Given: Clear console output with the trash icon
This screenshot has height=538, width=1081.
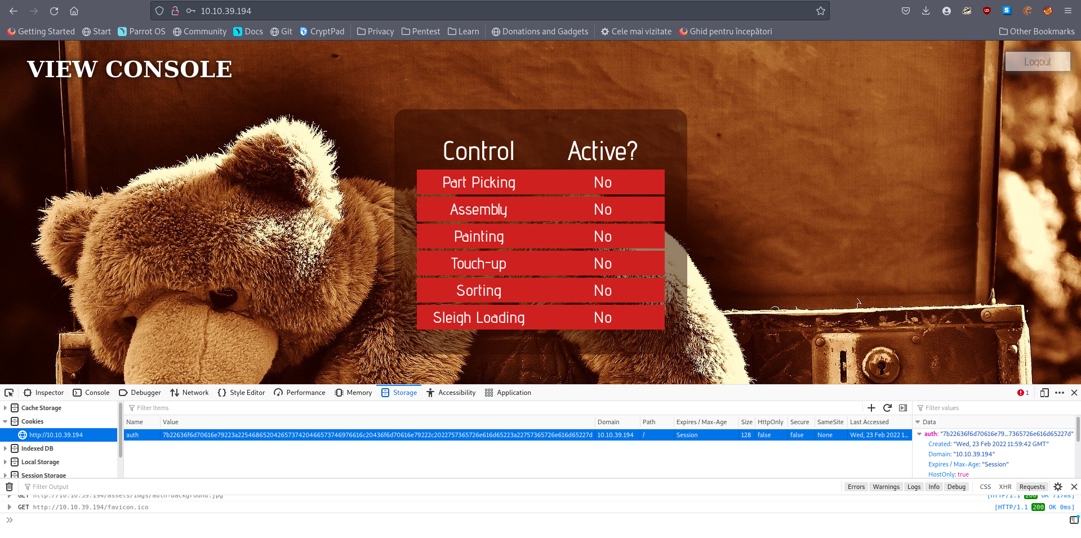Looking at the screenshot, I should pyautogui.click(x=9, y=487).
